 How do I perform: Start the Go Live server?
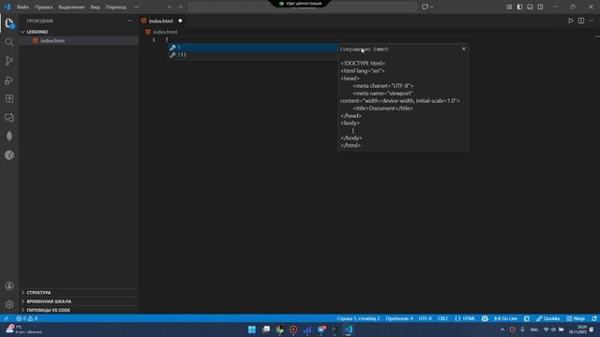coord(505,318)
